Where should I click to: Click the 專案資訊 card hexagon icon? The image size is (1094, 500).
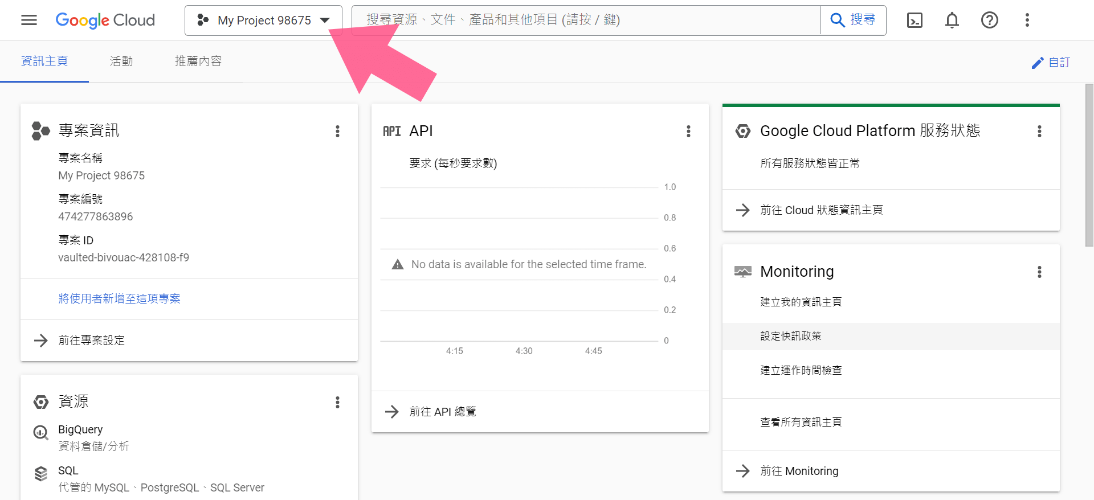40,131
